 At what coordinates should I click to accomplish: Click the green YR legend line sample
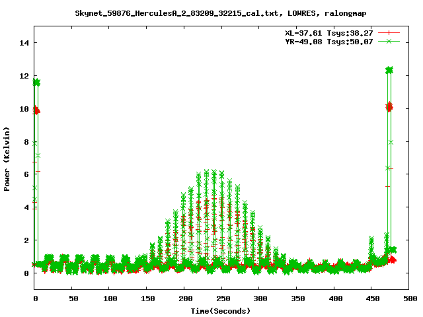[389, 41]
